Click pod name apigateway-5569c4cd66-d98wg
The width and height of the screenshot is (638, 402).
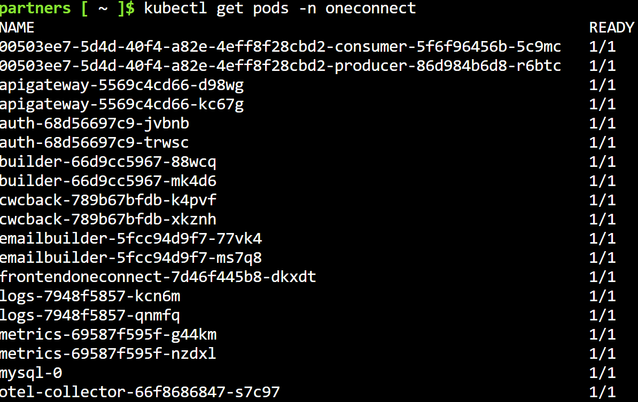[x=122, y=85]
